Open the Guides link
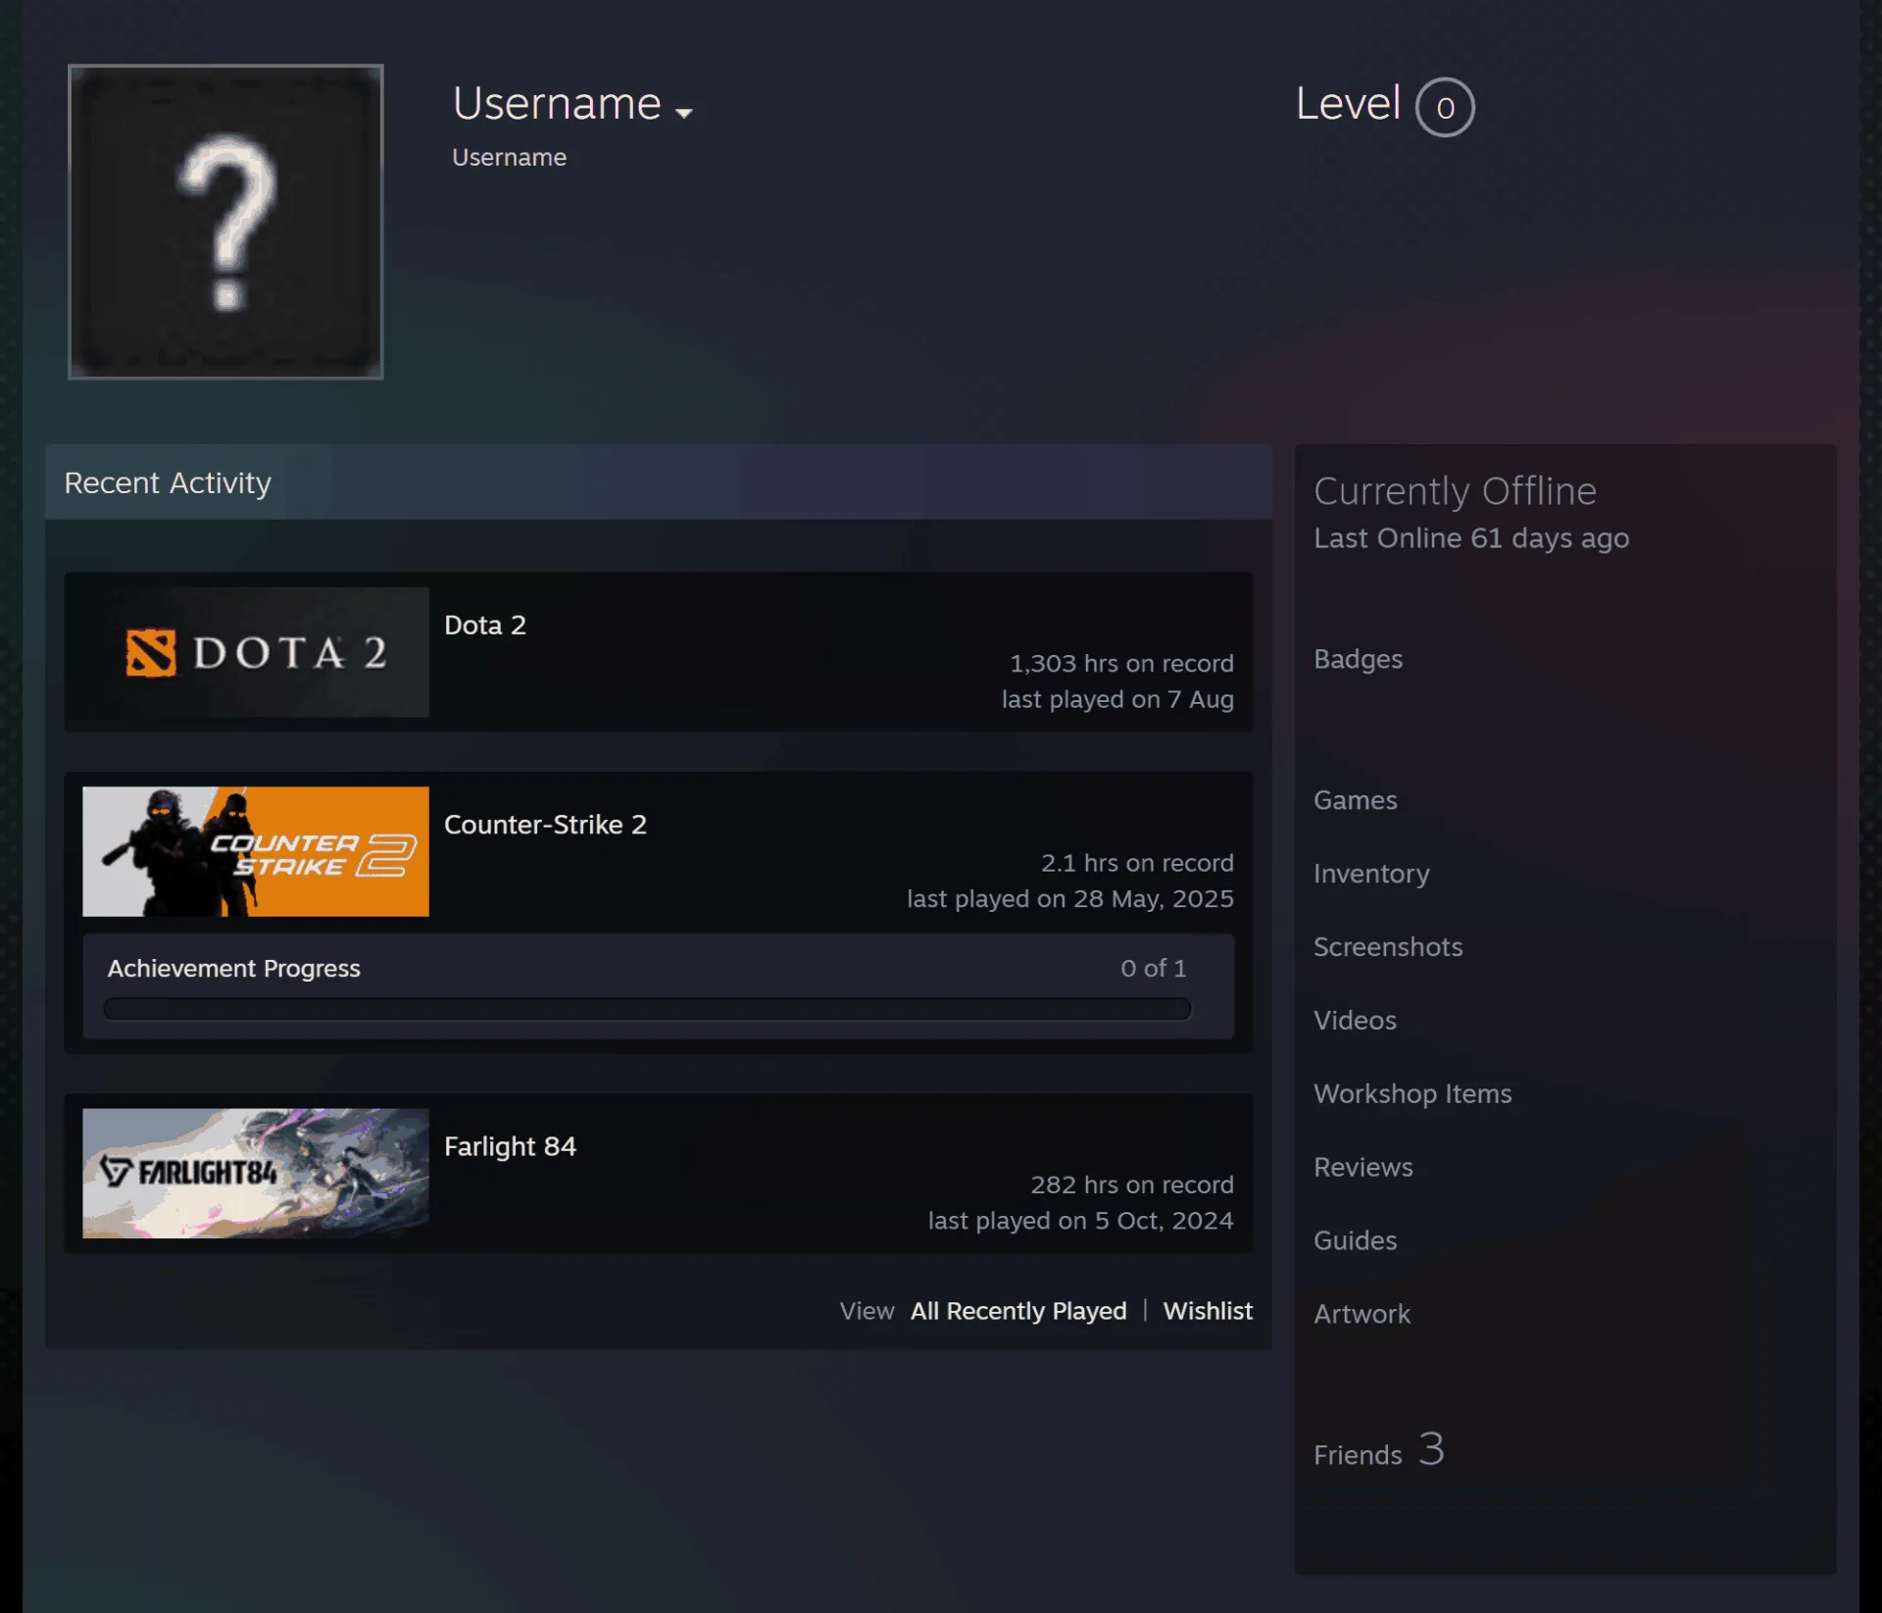 tap(1355, 1241)
